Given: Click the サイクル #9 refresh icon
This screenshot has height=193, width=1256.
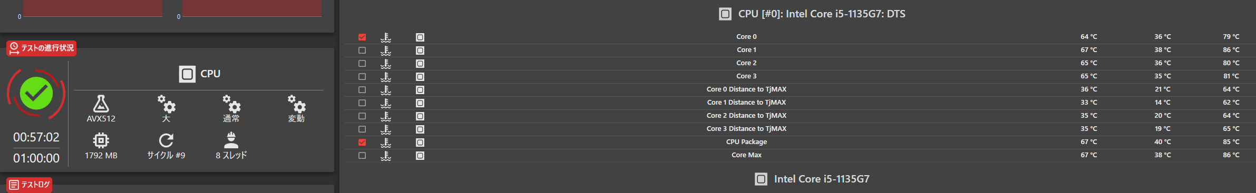Looking at the screenshot, I should tap(166, 140).
